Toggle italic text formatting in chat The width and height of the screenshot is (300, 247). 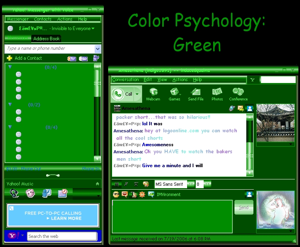(x=126, y=184)
